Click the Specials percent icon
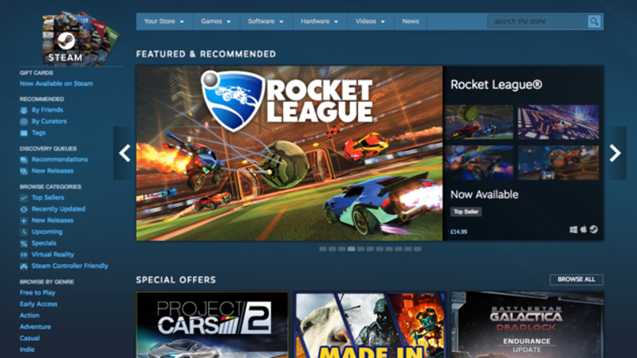This screenshot has width=637, height=358. tap(24, 243)
